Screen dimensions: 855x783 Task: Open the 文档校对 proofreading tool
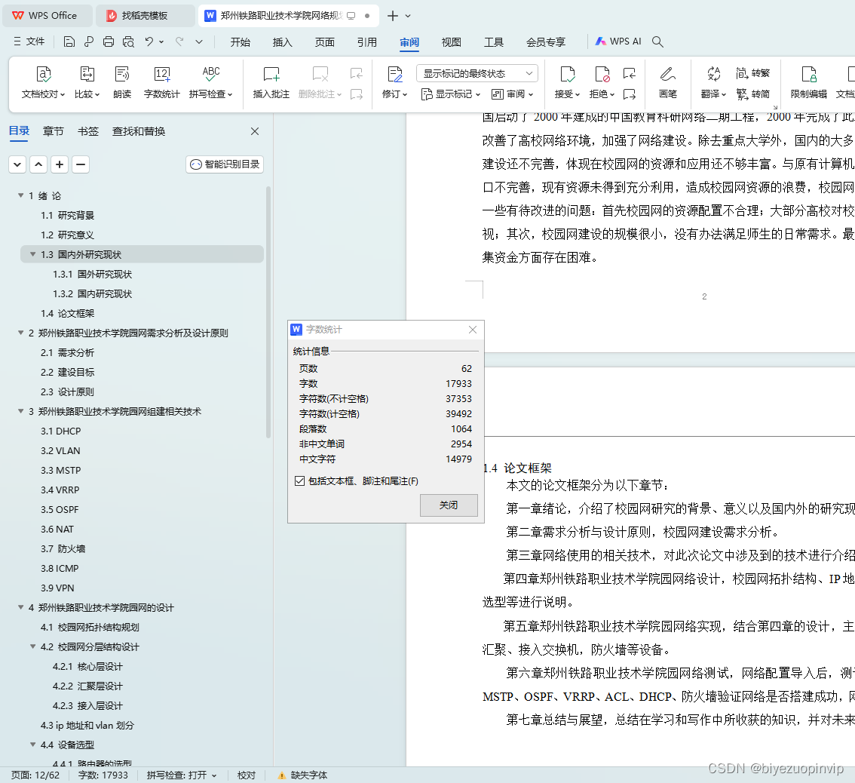pyautogui.click(x=43, y=82)
